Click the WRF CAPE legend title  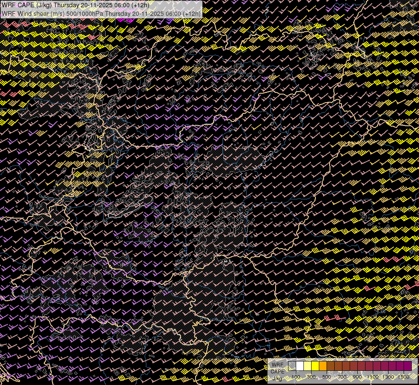[x=277, y=368]
